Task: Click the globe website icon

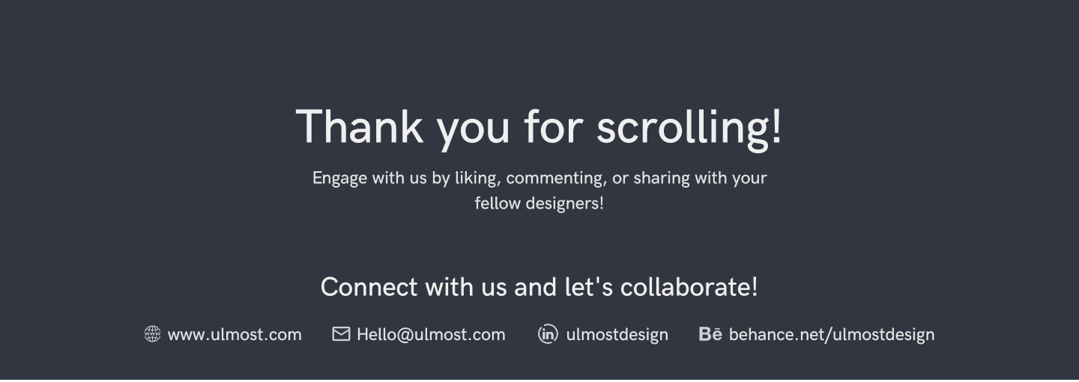Action: [x=152, y=334]
